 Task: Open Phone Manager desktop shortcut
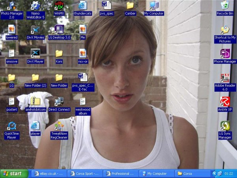pyautogui.click(x=225, y=53)
